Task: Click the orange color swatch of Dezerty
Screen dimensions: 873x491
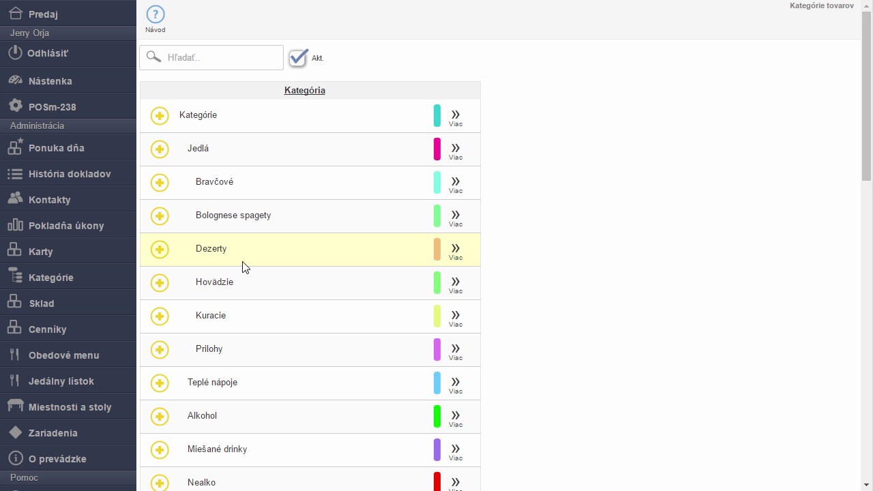Action: [x=437, y=249]
